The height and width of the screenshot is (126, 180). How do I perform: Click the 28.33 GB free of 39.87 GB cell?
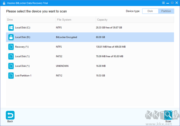click(109, 28)
